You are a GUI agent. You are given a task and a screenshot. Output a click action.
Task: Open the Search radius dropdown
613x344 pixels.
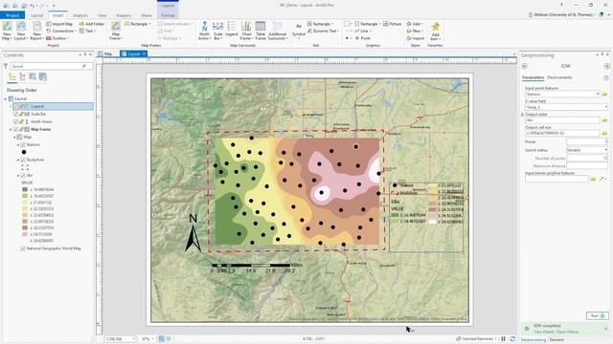(x=605, y=150)
